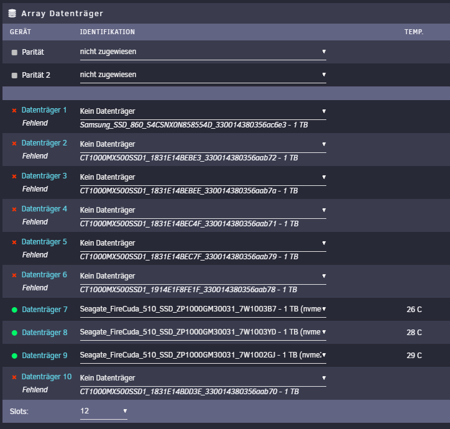The image size is (450, 429).
Task: Open the Datenträger 3 device dropdown
Action: [203, 177]
